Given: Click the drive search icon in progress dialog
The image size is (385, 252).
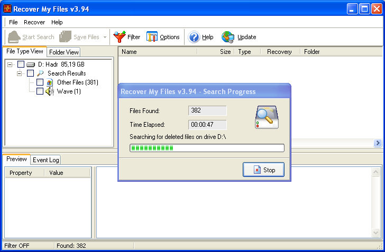Looking at the screenshot, I should (267, 117).
